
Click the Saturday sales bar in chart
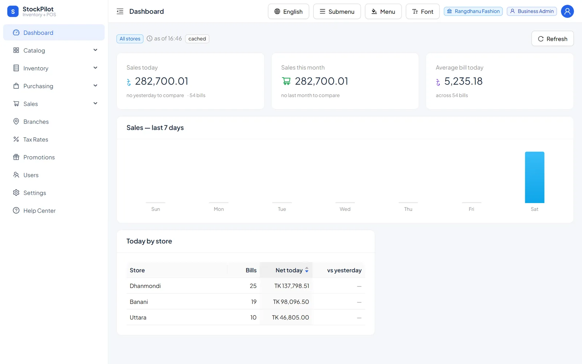coord(534,177)
